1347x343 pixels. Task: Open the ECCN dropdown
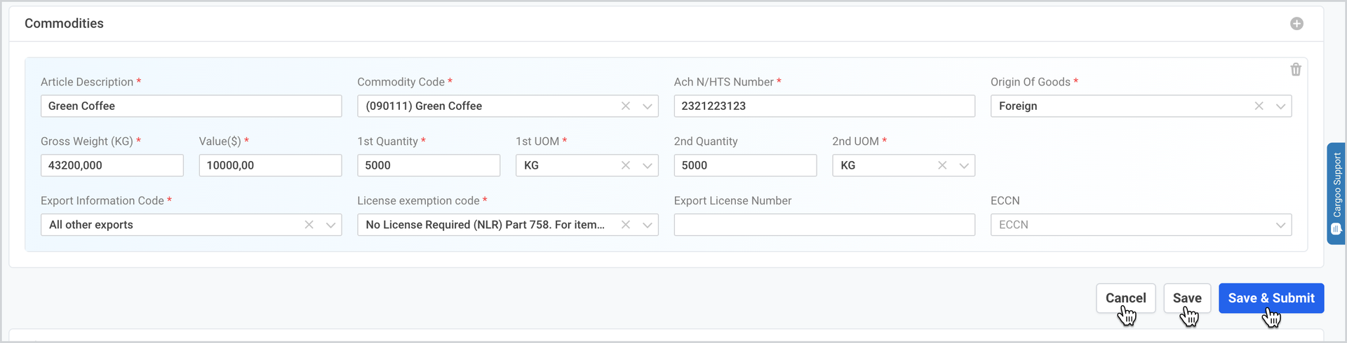pos(1281,225)
